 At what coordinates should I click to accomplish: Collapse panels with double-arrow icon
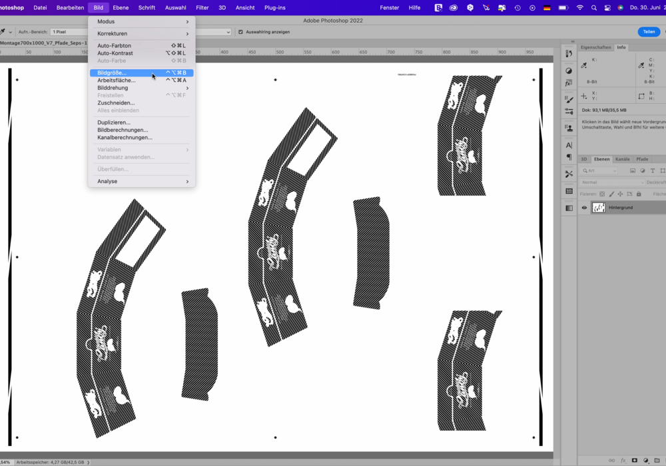point(573,41)
